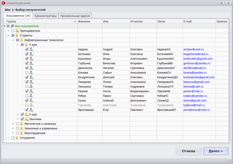Image resolution: width=233 pixels, height=164 pixels.
Task: Click the user icon in Клюева row
Action: tap(31, 73)
